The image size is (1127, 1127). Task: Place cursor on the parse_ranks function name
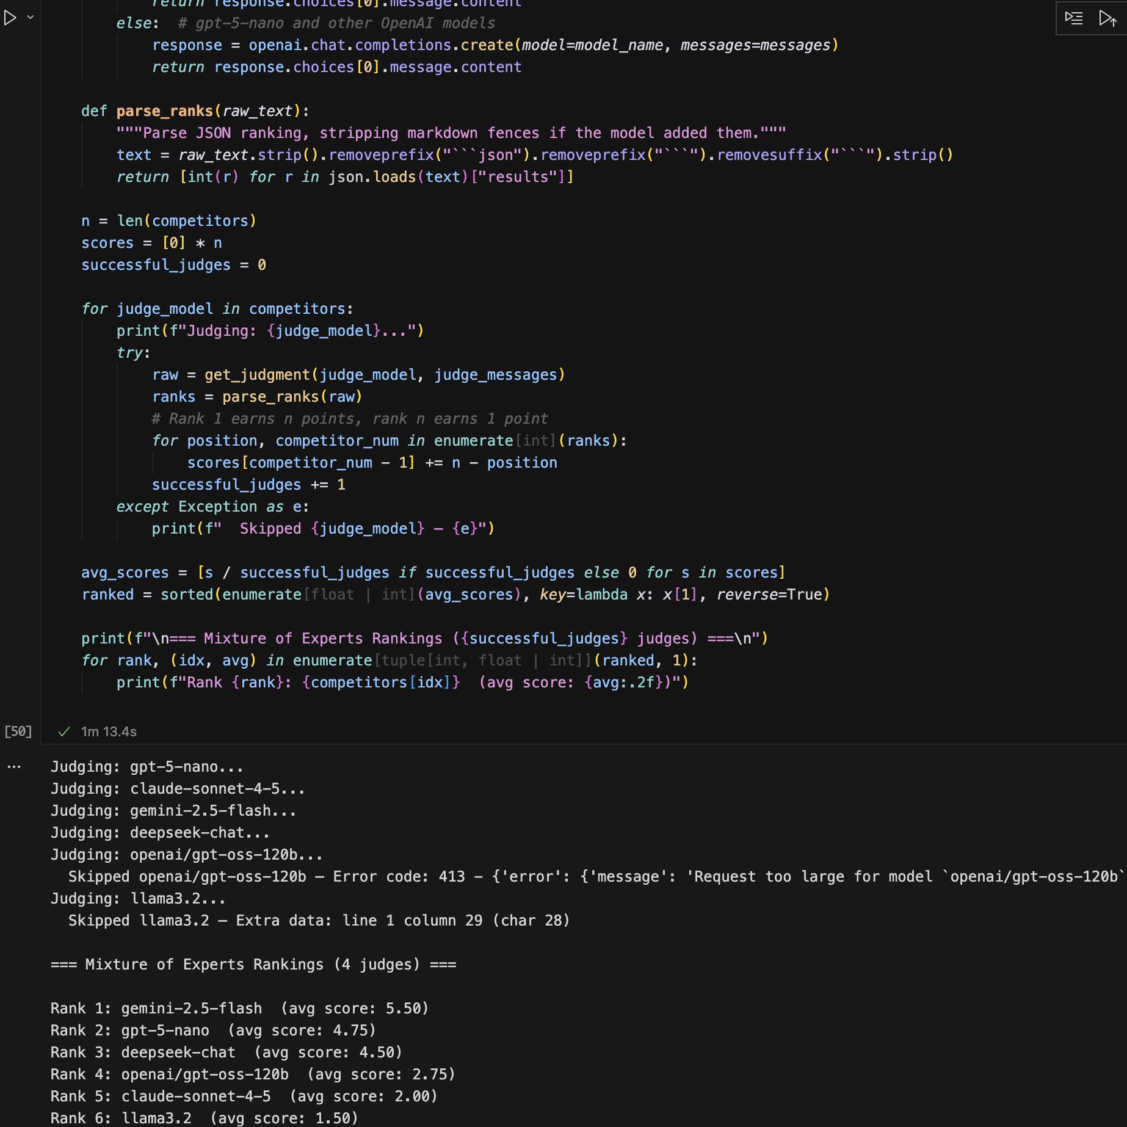pos(164,111)
